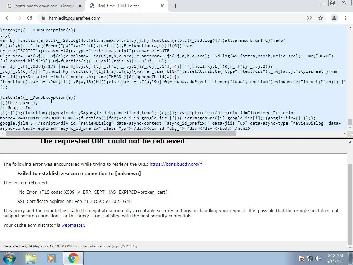
Task: Open the Chrome profile avatar
Action: pos(334,18)
